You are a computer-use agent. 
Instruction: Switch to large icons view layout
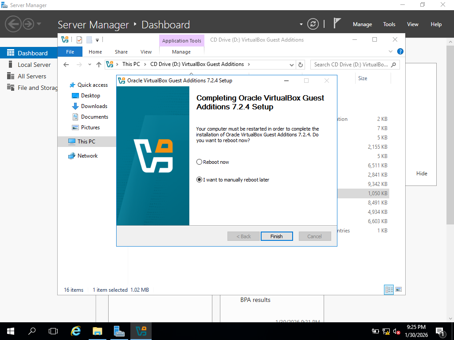pyautogui.click(x=399, y=290)
